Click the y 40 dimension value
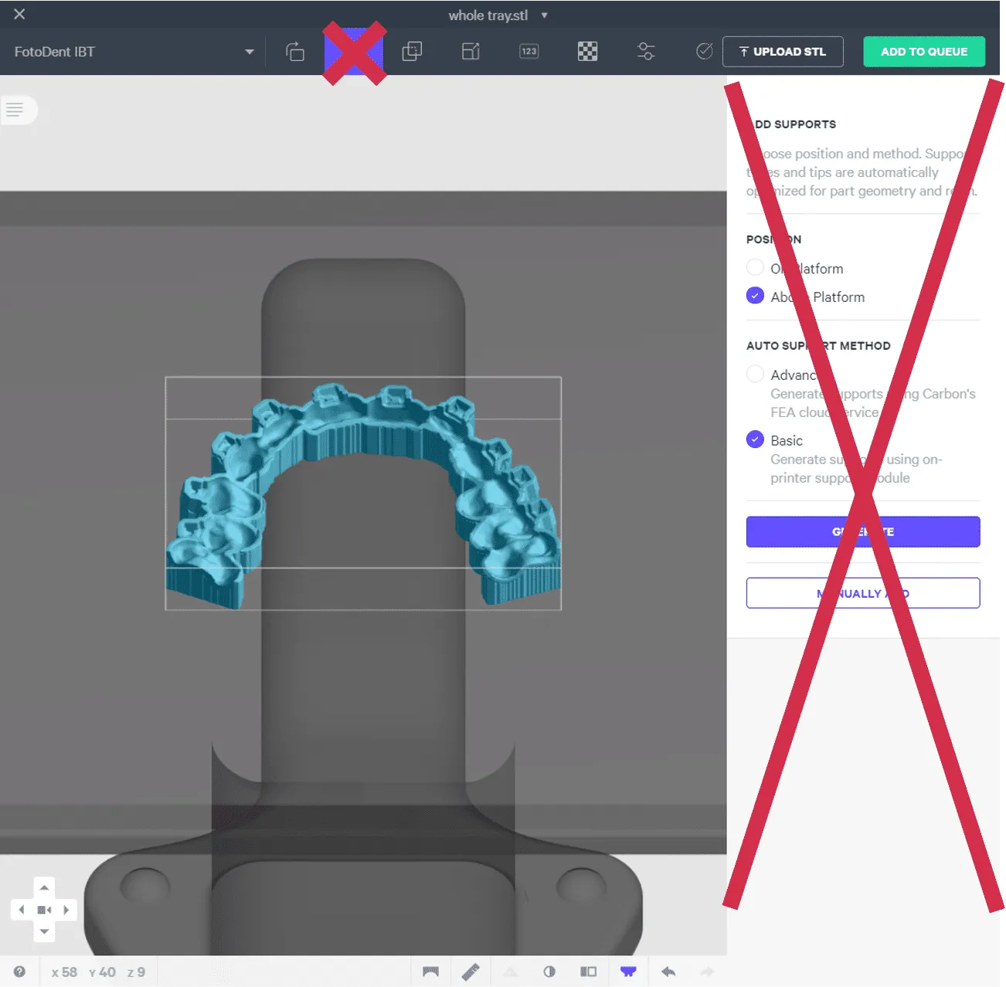Screen dimensions: 1006x987 102,972
